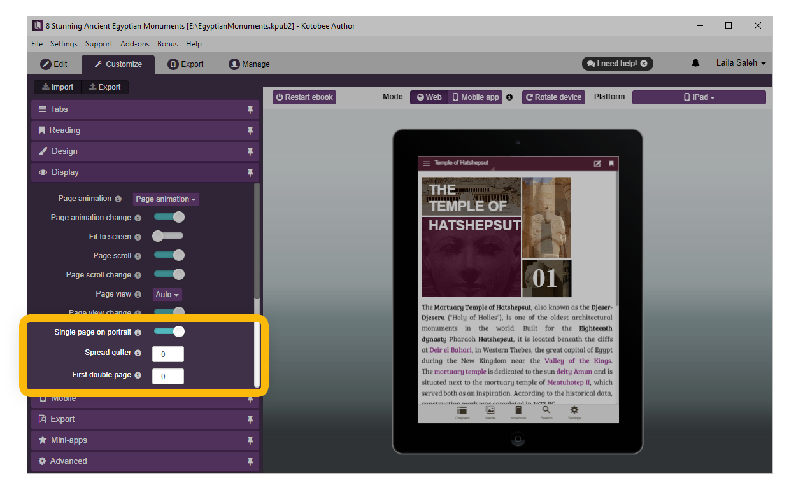This screenshot has width=796, height=490.
Task: Open Page animation dropdown
Action: 166,199
